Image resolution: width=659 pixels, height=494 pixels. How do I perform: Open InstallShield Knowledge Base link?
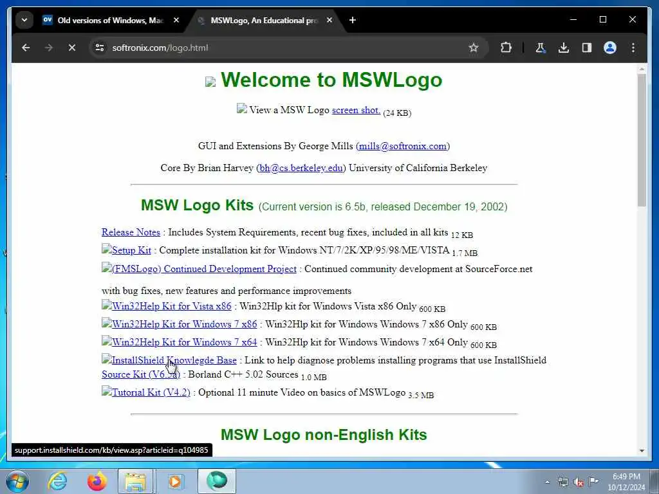pos(174,360)
